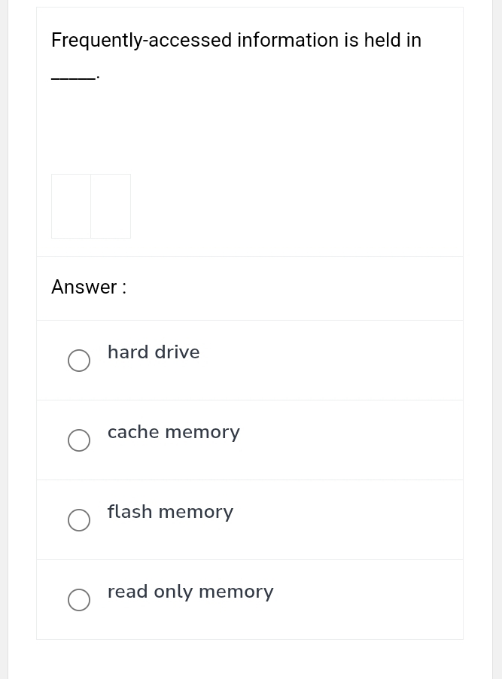The width and height of the screenshot is (502, 679).
Task: Select the 'read only memory' radio button
Action: click(79, 600)
